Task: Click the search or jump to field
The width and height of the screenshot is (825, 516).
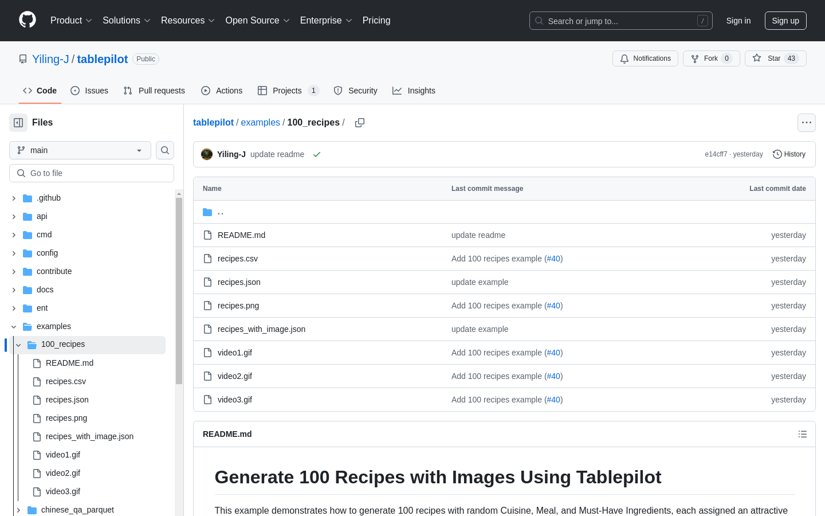Action: tap(621, 21)
